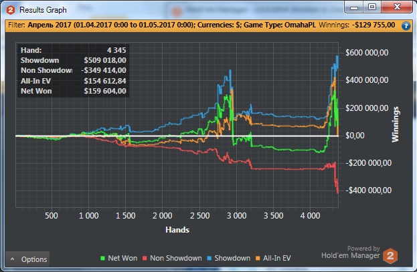Click the 2 000 hands axis label

click(162, 215)
